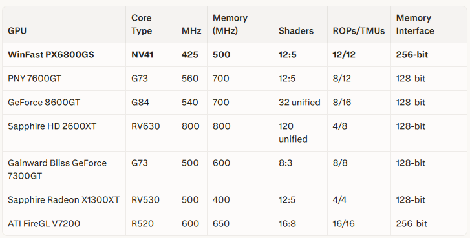This screenshot has height=238, width=470.
Task: Click the GPU column header
Action: 17,31
